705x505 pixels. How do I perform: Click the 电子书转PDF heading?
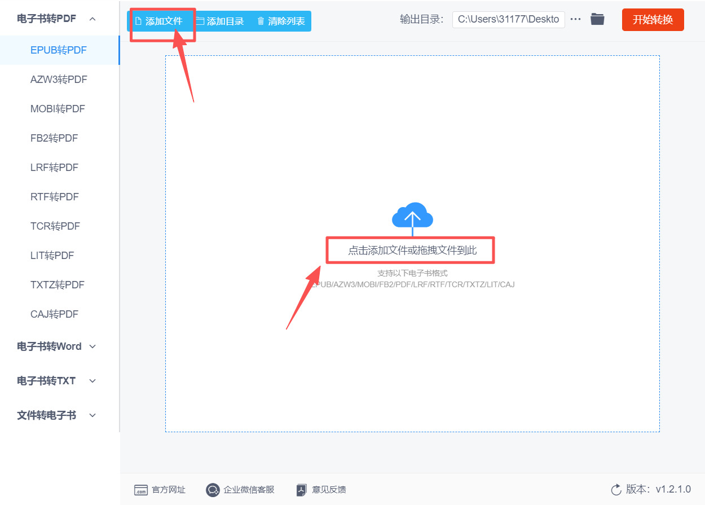(46, 19)
